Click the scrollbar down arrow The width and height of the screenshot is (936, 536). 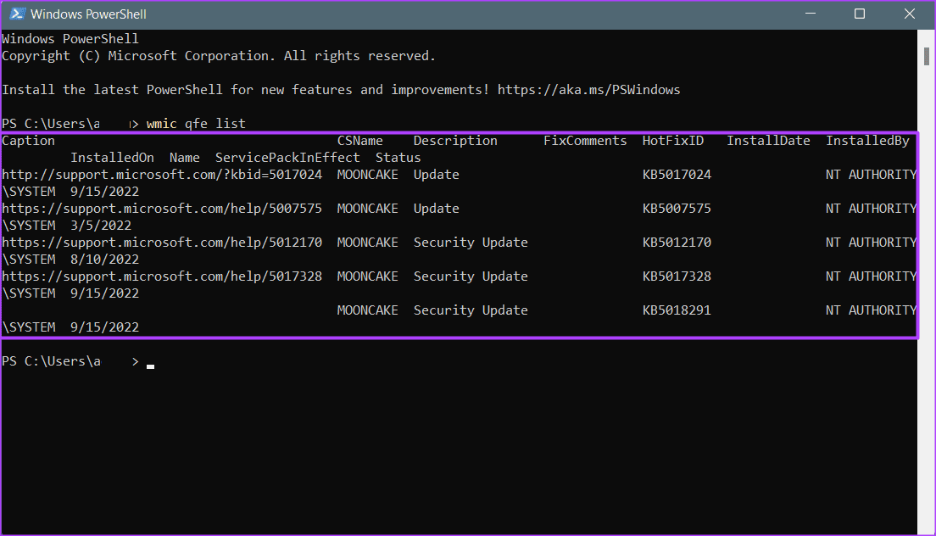pyautogui.click(x=927, y=528)
